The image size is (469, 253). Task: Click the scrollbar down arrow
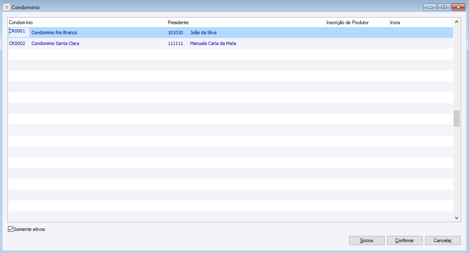(x=456, y=218)
